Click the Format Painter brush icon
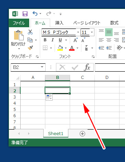 point(30,48)
